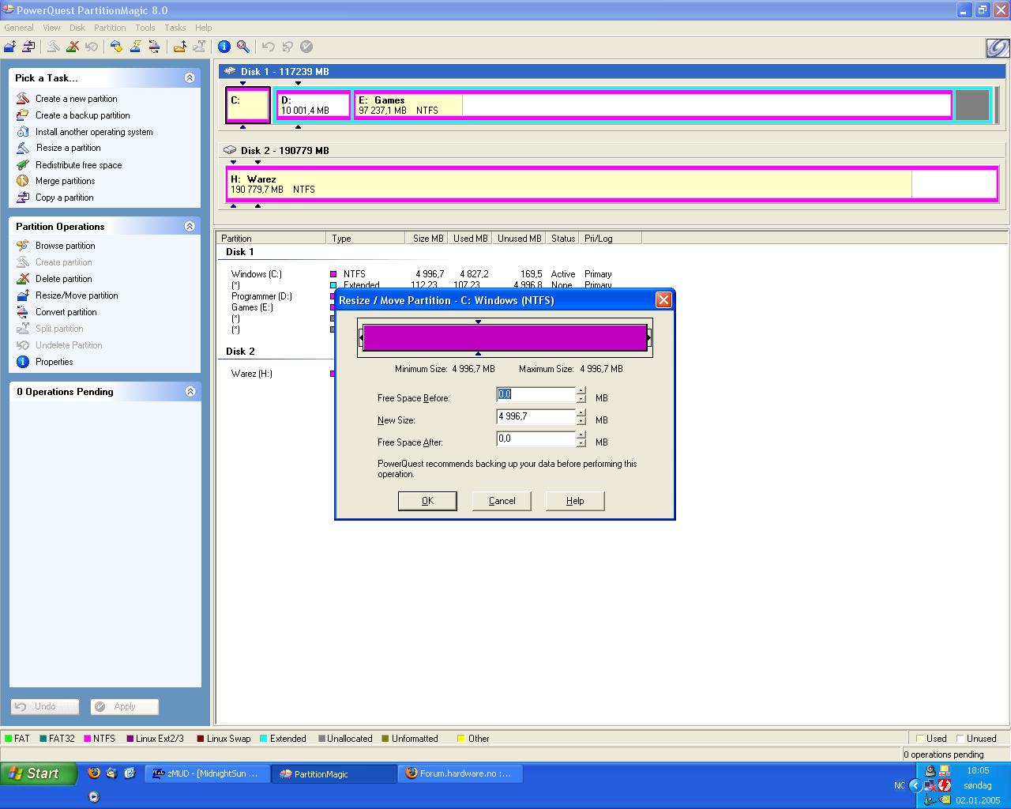Confirm the resize dialog with OK

click(427, 501)
